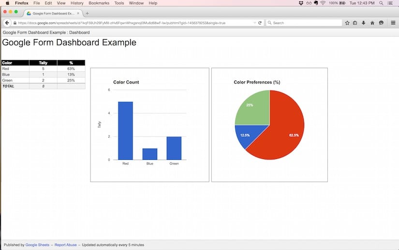This screenshot has width=399, height=250.
Task: Open the Tools menu
Action: pyautogui.click(x=119, y=3)
